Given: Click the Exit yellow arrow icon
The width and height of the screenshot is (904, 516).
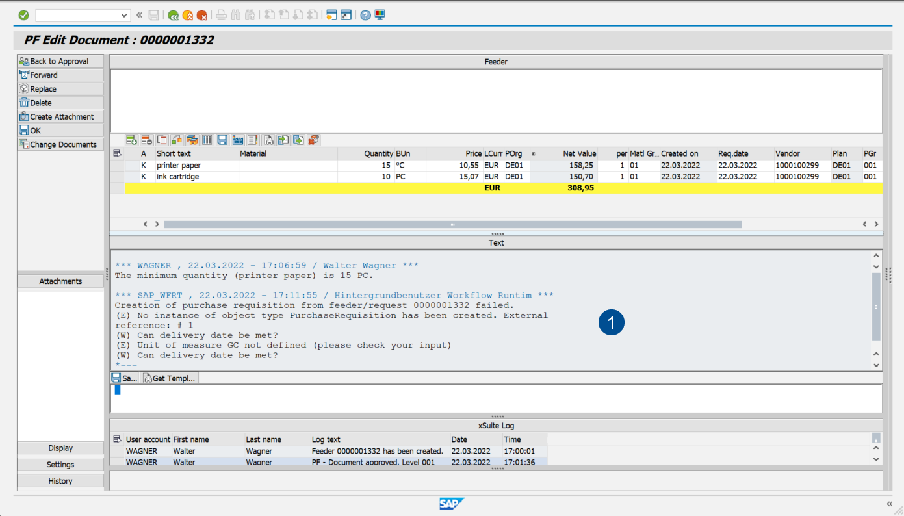Looking at the screenshot, I should coord(187,14).
